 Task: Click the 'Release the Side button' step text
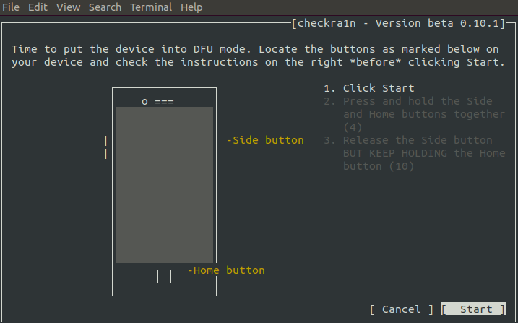(x=418, y=140)
